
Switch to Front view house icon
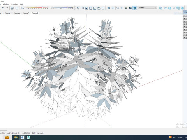(86, 8)
